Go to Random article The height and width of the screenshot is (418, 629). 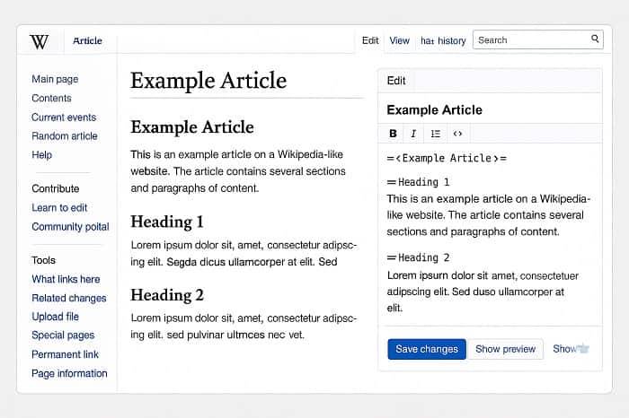65,136
